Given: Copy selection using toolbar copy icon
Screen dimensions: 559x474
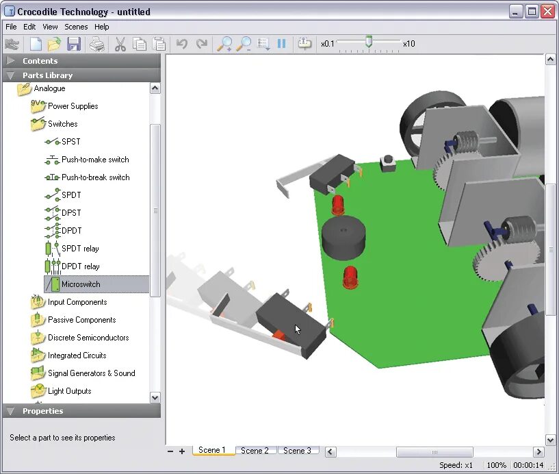Looking at the screenshot, I should 140,45.
